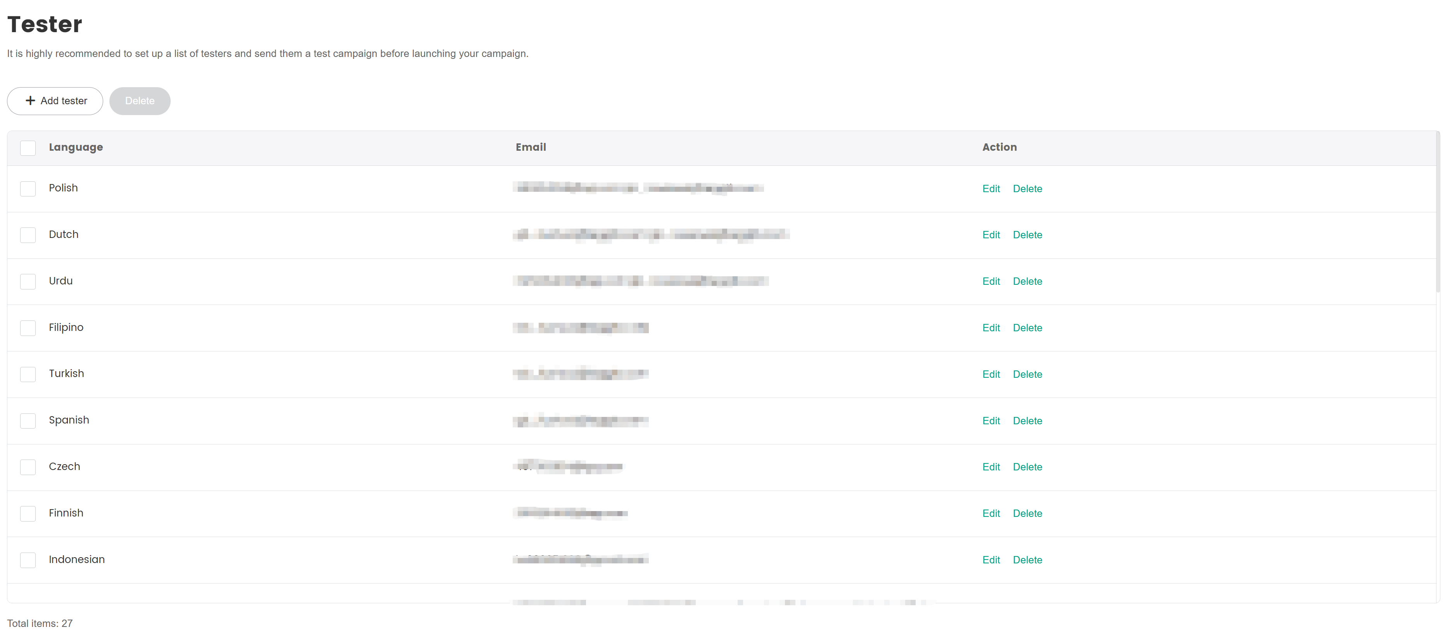Edit the Polish tester
The image size is (1452, 637).
(x=990, y=189)
